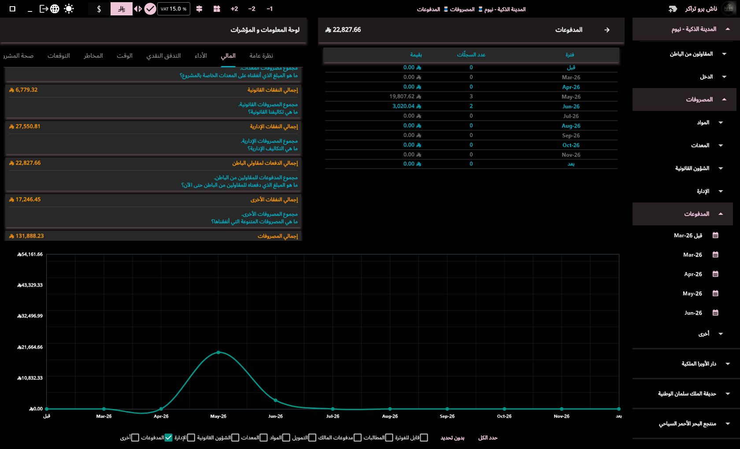Click the widgets layout icon
The image size is (740, 449).
(217, 9)
